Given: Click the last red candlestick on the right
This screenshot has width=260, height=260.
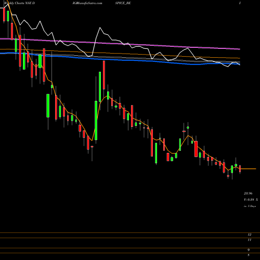Looking at the screenshot, I should coord(240,169).
